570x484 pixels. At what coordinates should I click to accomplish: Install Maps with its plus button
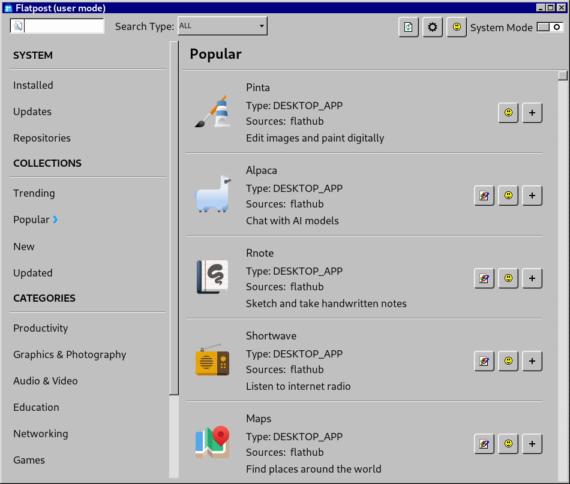532,444
